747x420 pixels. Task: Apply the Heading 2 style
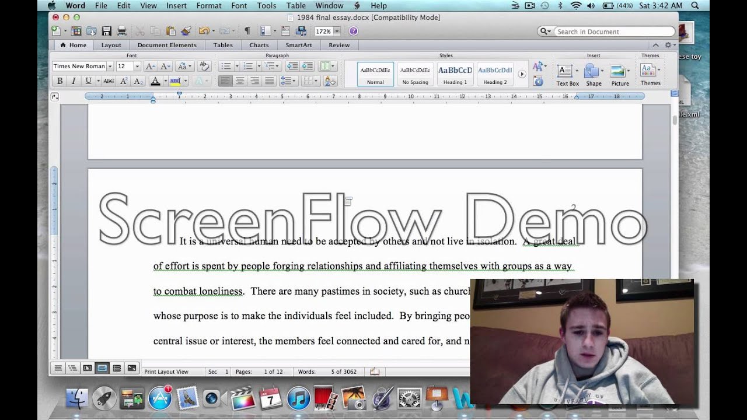[495, 74]
